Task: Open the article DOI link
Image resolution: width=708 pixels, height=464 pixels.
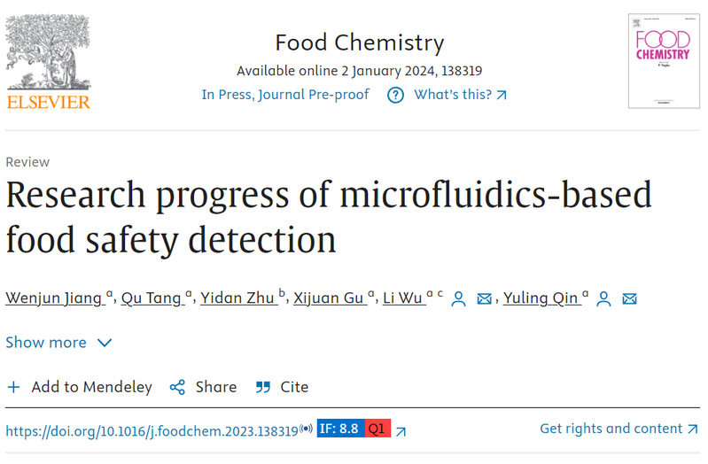Action: coord(152,431)
